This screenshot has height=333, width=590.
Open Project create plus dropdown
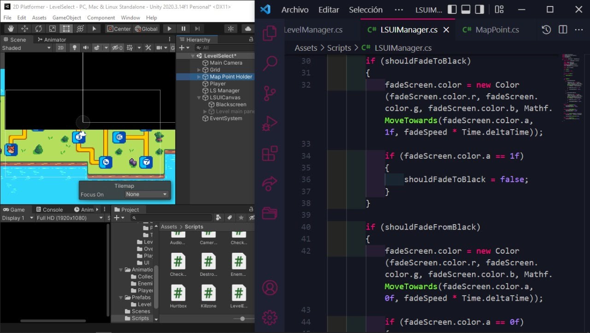click(x=119, y=218)
